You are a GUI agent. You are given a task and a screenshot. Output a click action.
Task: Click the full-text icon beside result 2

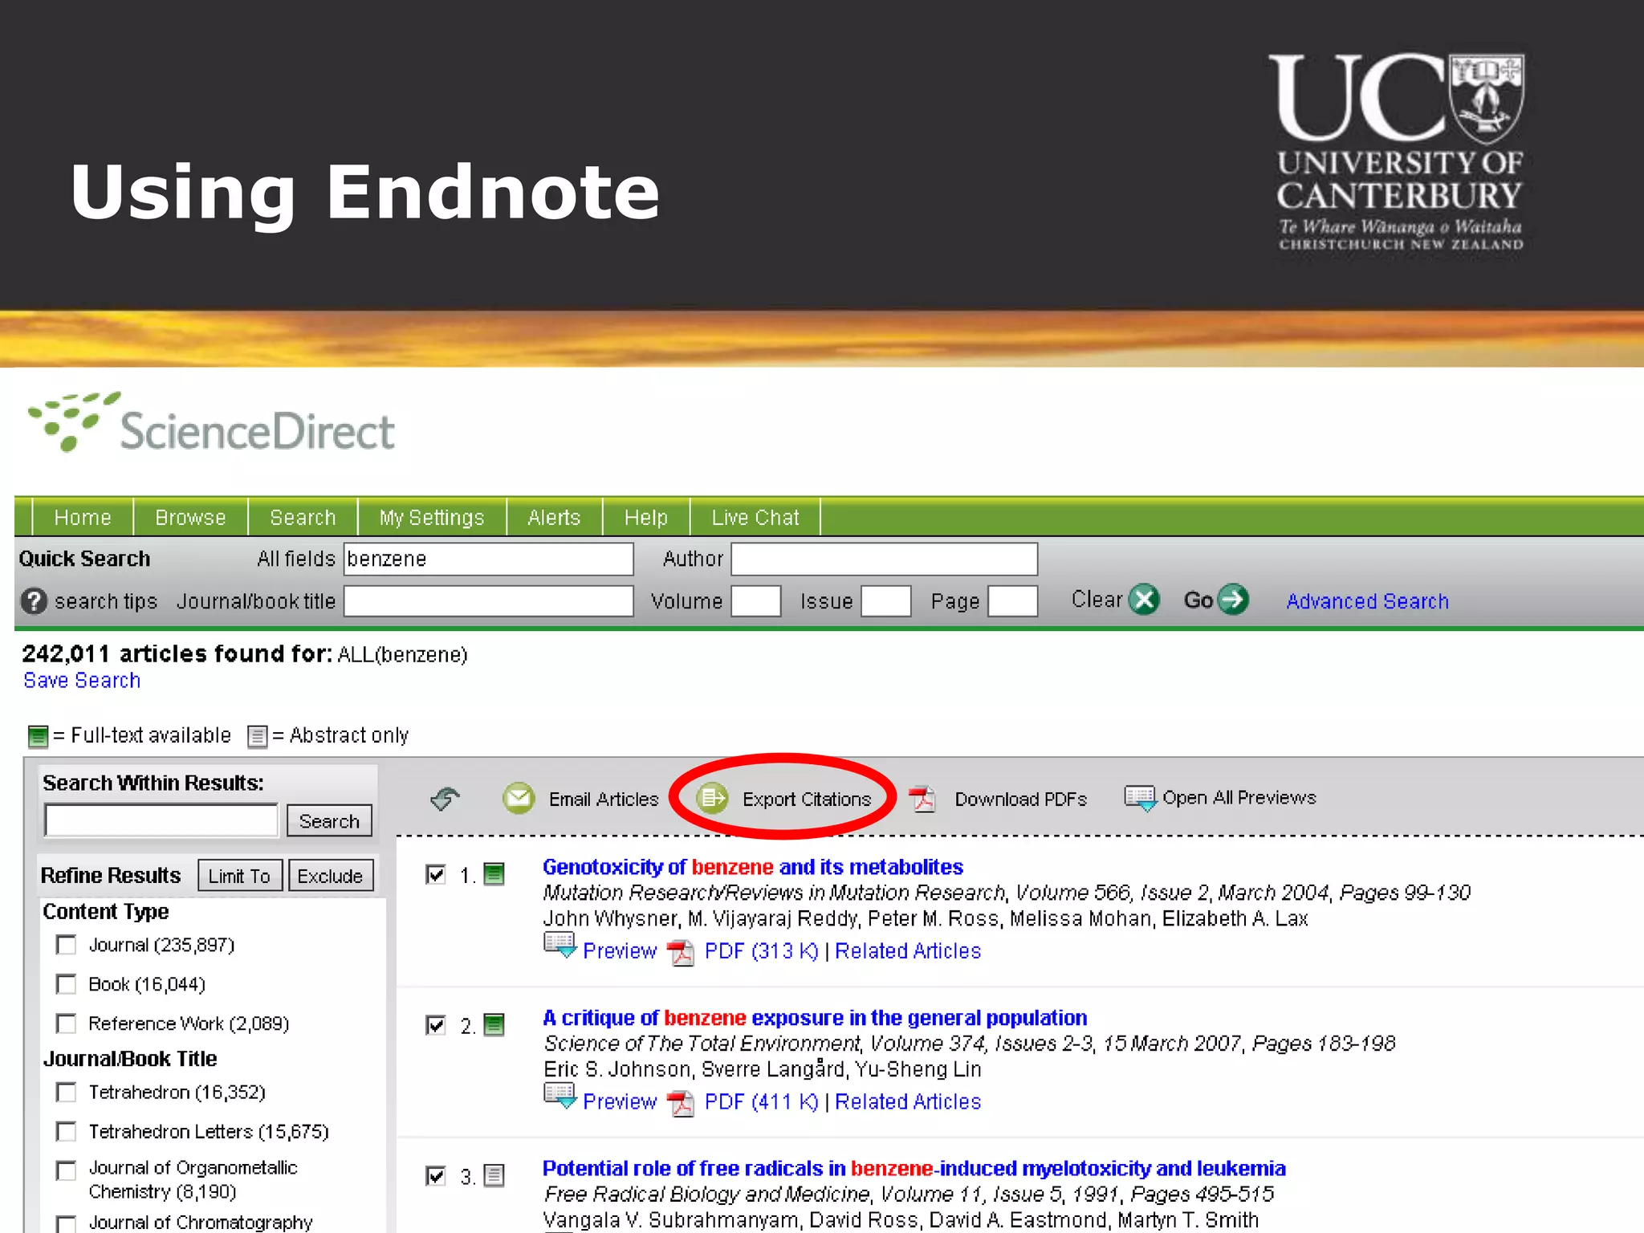[x=494, y=1025]
